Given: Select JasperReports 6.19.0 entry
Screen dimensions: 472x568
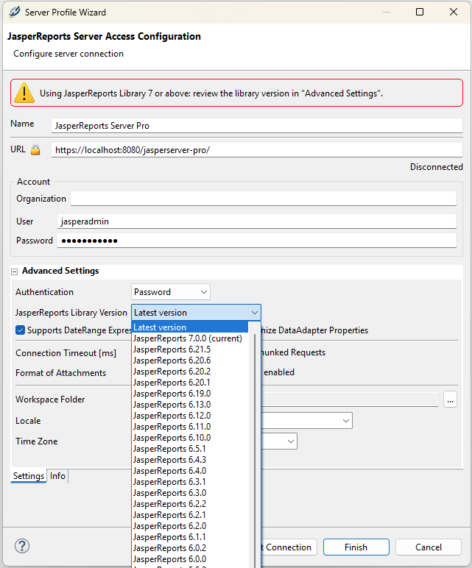Looking at the screenshot, I should 190,394.
